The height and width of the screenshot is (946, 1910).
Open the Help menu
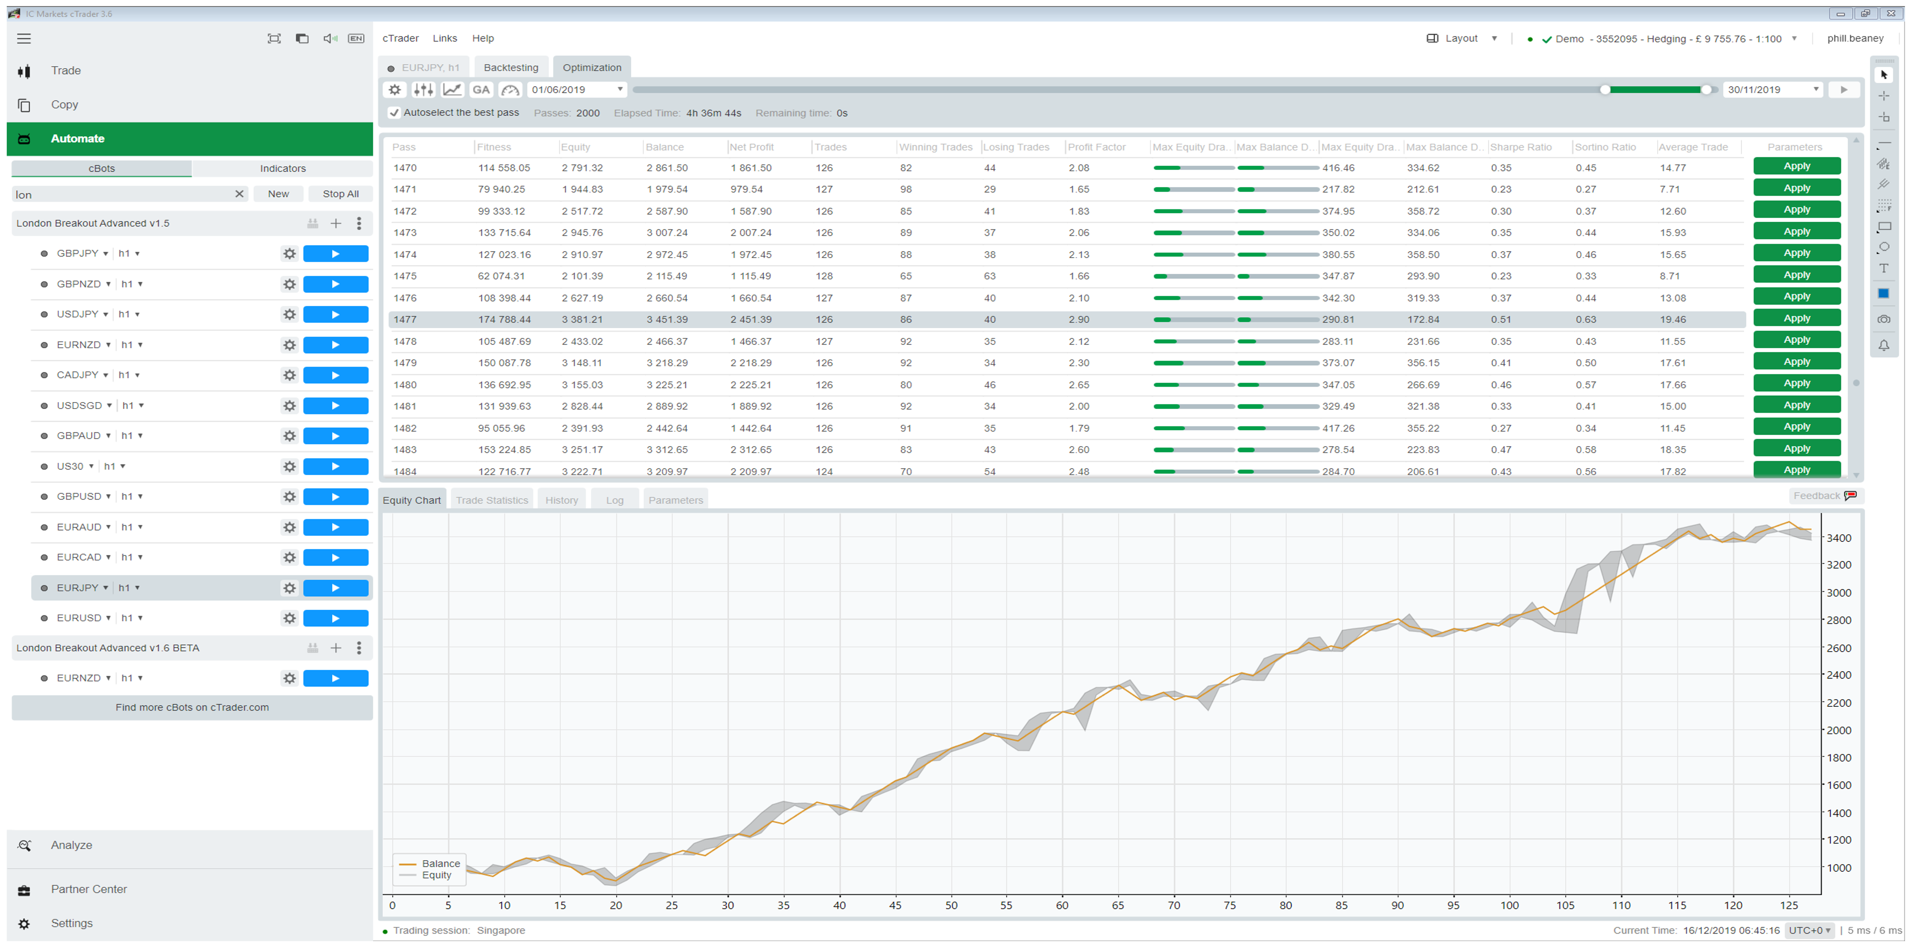pyautogui.click(x=483, y=38)
